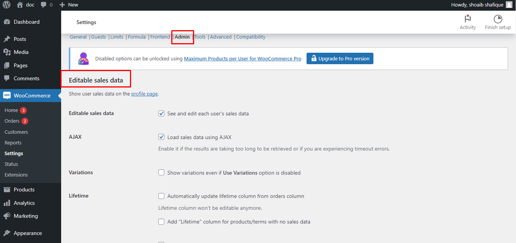Open WooCommerce Home submenu item
This screenshot has height=243, width=516.
11,110
